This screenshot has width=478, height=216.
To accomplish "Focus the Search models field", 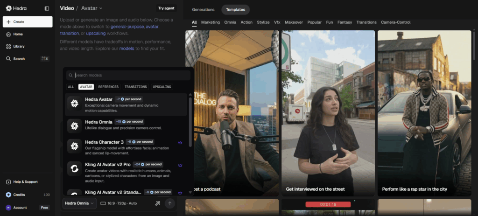I will click(x=128, y=75).
